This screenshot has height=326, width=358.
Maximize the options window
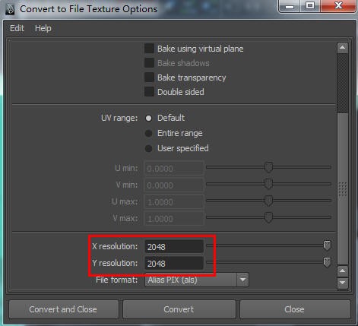pos(310,6)
